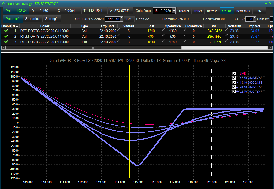Click the underlying price field showing 114510
This screenshot has width=274, height=189.
point(113,19)
